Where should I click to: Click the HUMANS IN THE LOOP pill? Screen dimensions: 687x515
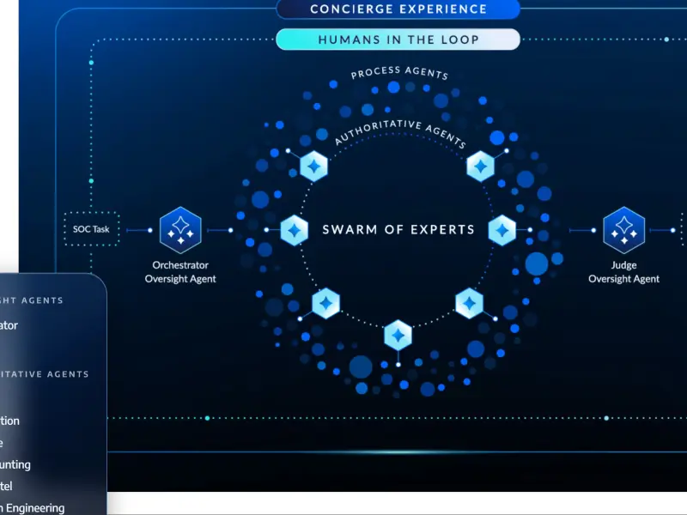point(398,39)
